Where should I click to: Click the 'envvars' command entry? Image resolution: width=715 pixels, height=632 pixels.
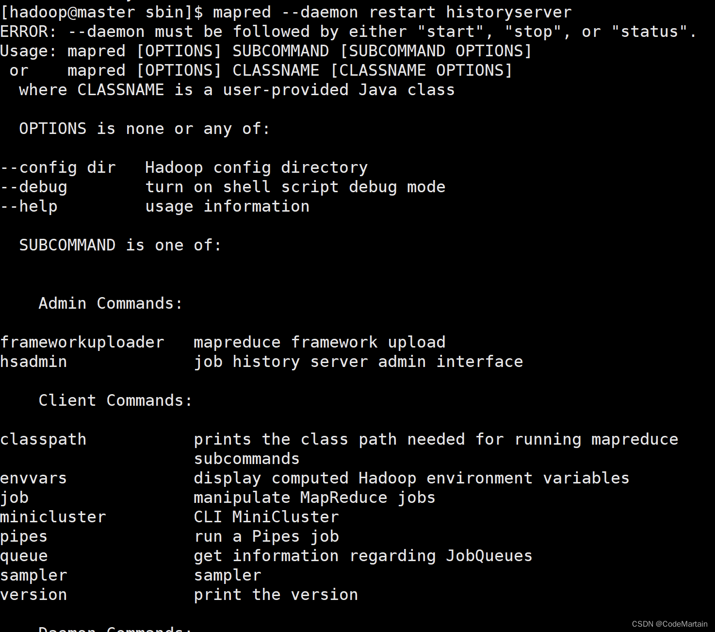33,478
